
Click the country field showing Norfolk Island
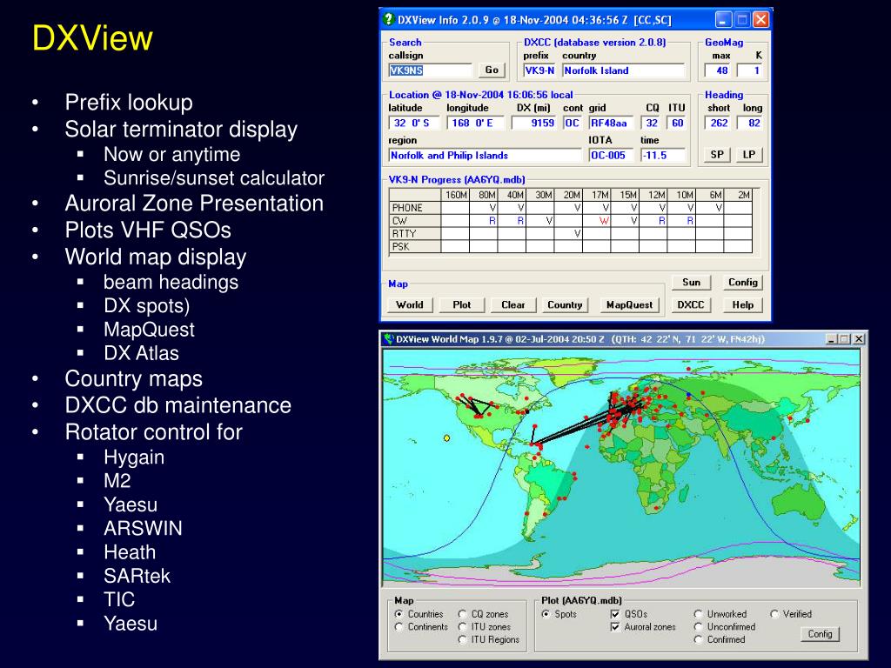click(623, 70)
